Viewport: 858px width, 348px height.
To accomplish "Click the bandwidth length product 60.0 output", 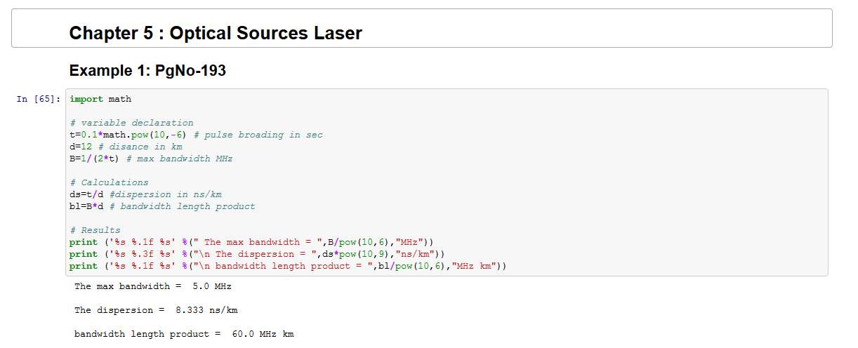I will (x=184, y=334).
